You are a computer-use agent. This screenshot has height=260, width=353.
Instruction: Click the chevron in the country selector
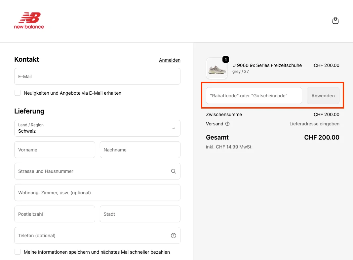tap(173, 128)
